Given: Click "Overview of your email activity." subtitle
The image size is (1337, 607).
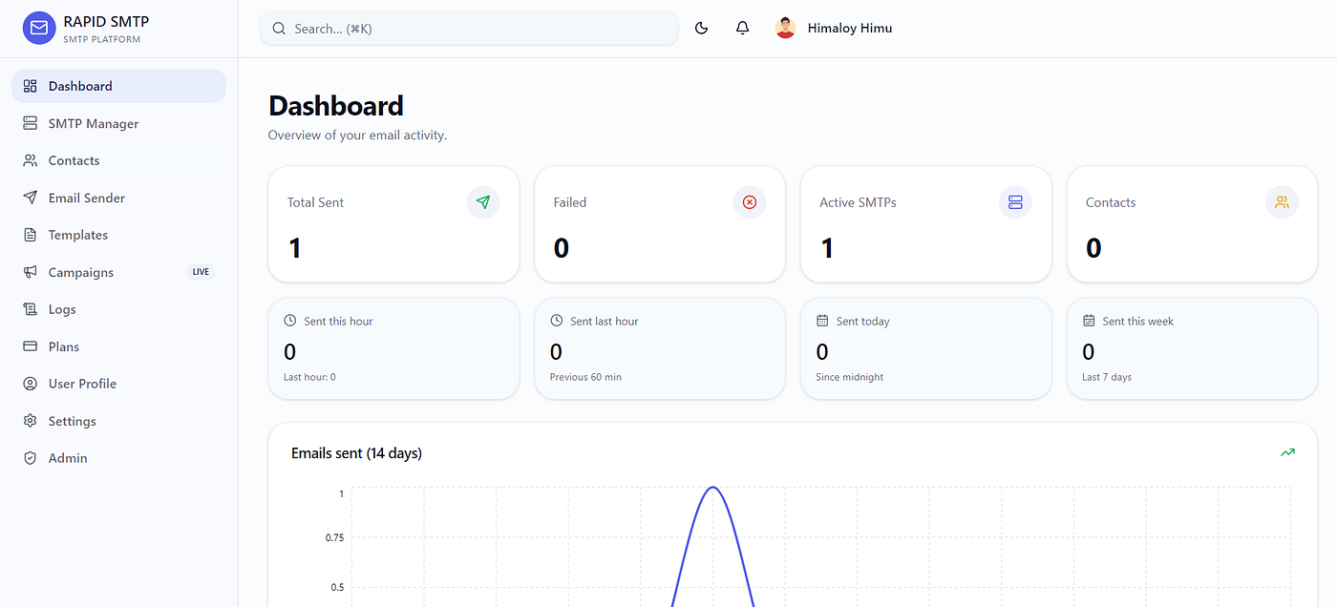Looking at the screenshot, I should coord(357,136).
